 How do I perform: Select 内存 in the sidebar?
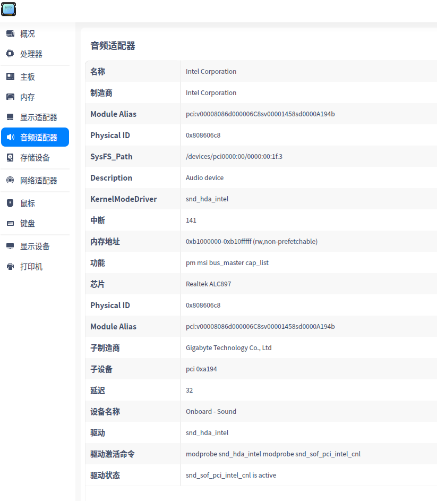coord(35,97)
